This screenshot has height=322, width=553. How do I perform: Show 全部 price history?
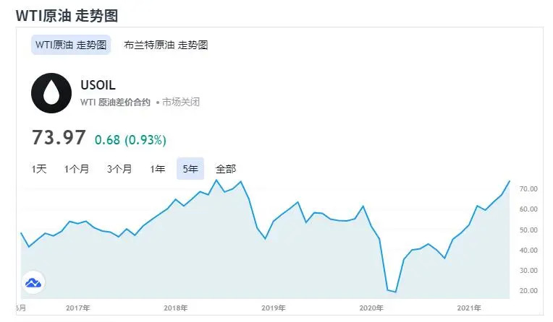click(226, 169)
